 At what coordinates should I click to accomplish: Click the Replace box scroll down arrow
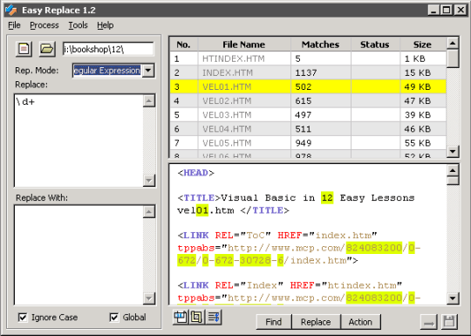click(x=149, y=181)
